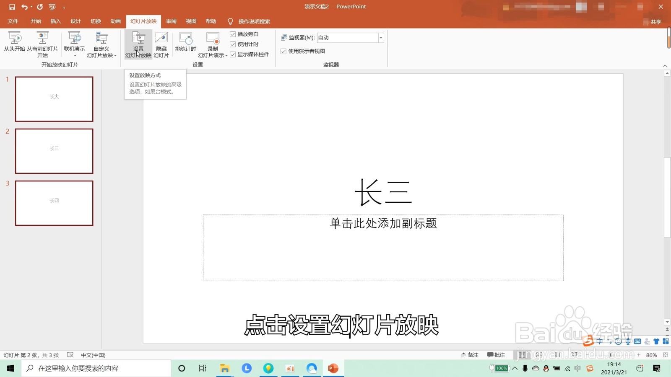
Task: Switch to the 设计 ribbon tab
Action: [x=76, y=21]
